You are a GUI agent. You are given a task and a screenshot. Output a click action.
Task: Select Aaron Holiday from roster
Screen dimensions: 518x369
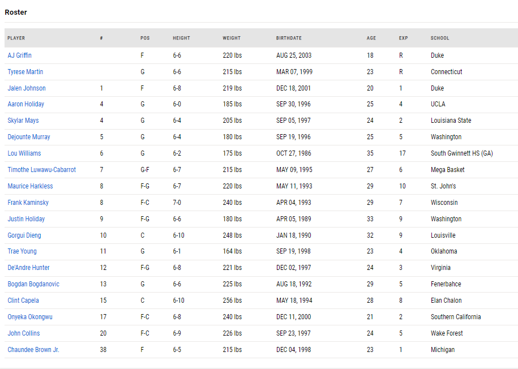[26, 104]
